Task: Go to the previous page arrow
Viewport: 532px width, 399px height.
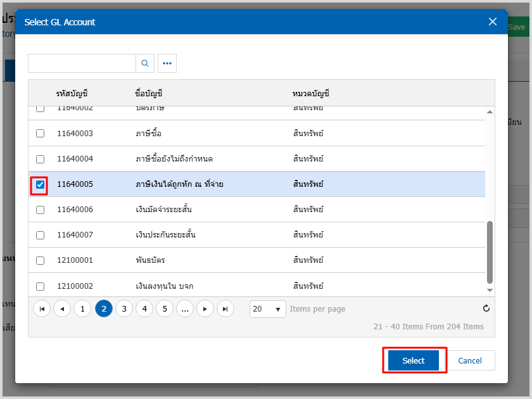Action: coord(62,309)
